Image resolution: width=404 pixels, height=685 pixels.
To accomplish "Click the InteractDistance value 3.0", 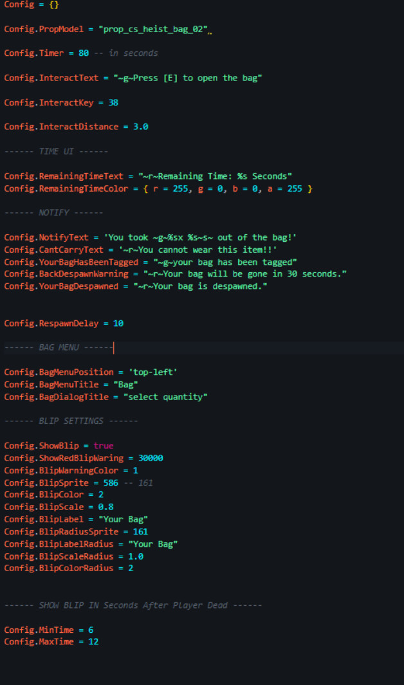I will (x=140, y=127).
